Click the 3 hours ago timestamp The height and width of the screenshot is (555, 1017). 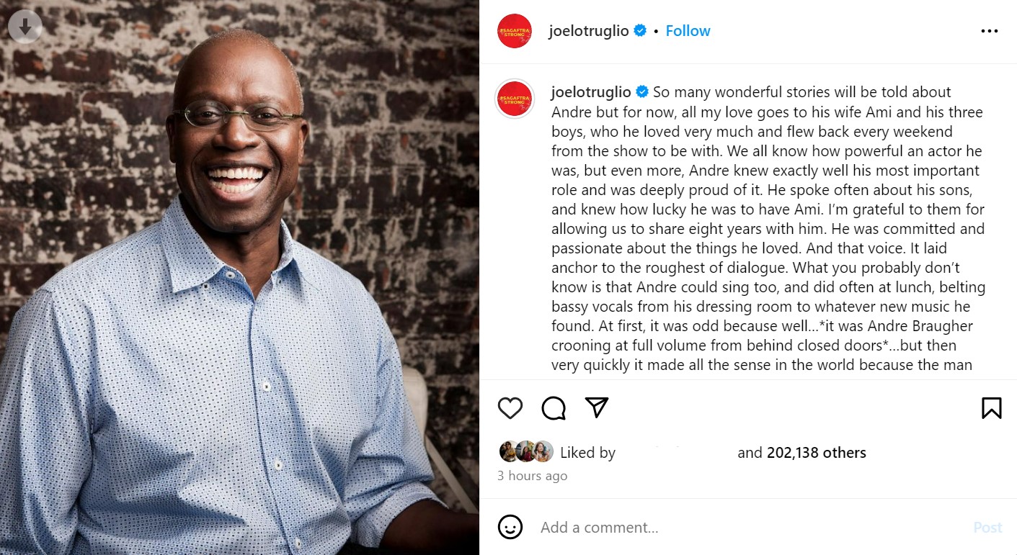533,476
